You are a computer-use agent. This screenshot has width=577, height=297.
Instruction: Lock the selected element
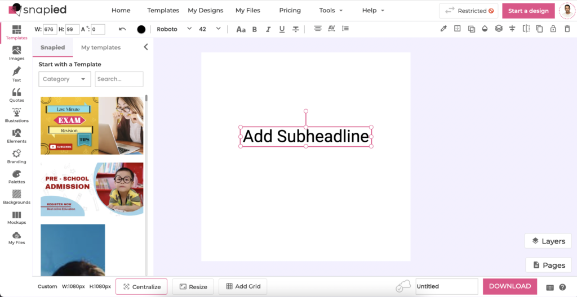click(553, 29)
